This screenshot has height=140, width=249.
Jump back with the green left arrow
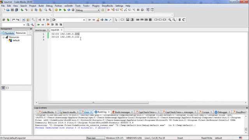(x=38, y=24)
